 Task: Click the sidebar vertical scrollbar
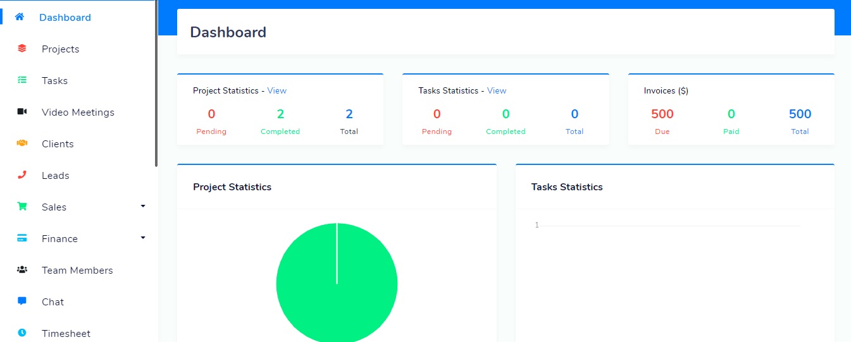coord(156,83)
